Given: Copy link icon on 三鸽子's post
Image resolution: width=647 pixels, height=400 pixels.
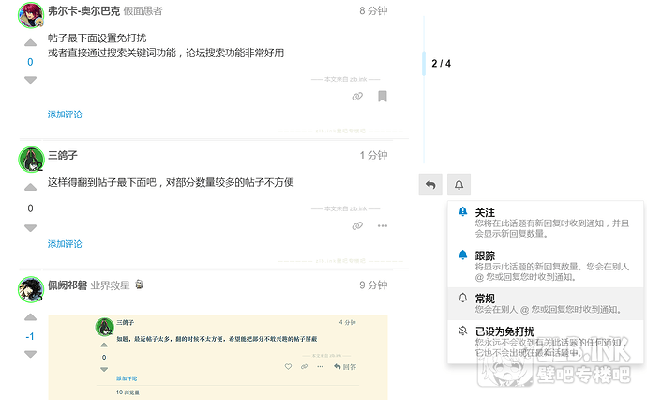Looking at the screenshot, I should [357, 225].
